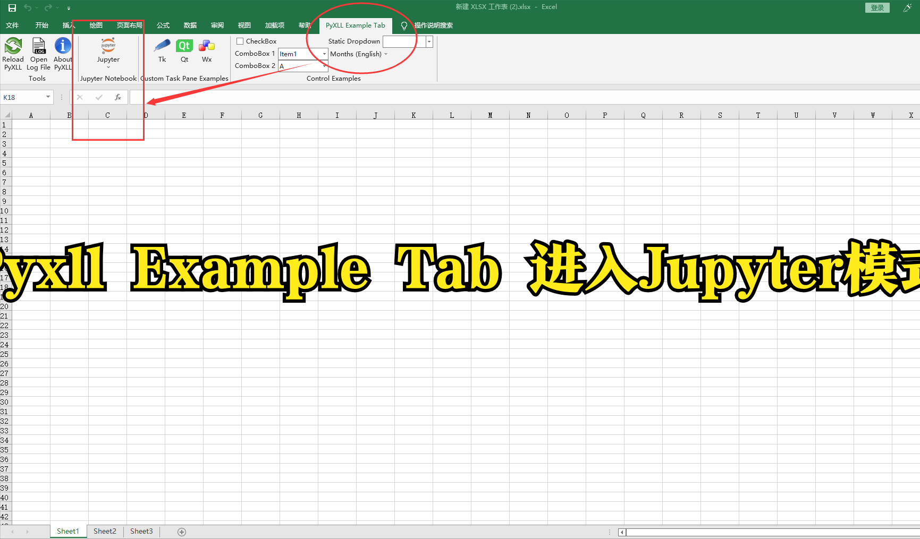Click the 操作说明搜索 search box
The width and height of the screenshot is (920, 539).
pos(434,25)
